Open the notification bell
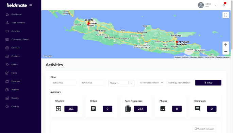Image resolution: width=233 pixels, height=133 pixels. 224,5
